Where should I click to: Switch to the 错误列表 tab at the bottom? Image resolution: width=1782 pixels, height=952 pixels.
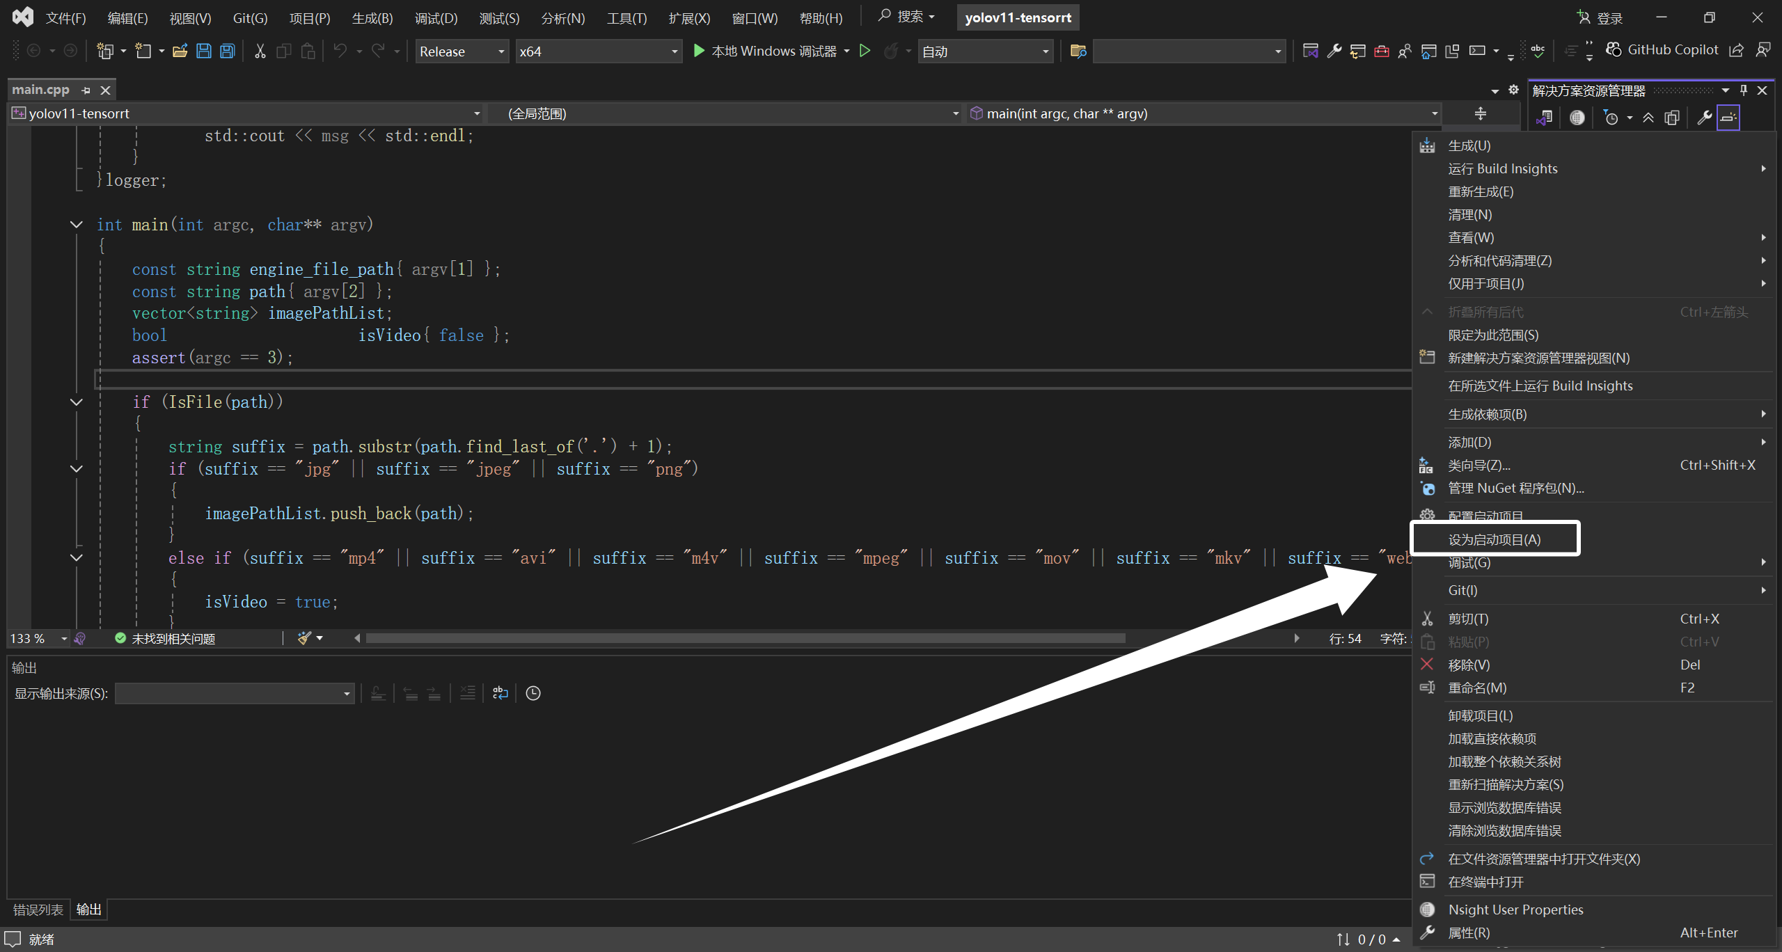(38, 910)
